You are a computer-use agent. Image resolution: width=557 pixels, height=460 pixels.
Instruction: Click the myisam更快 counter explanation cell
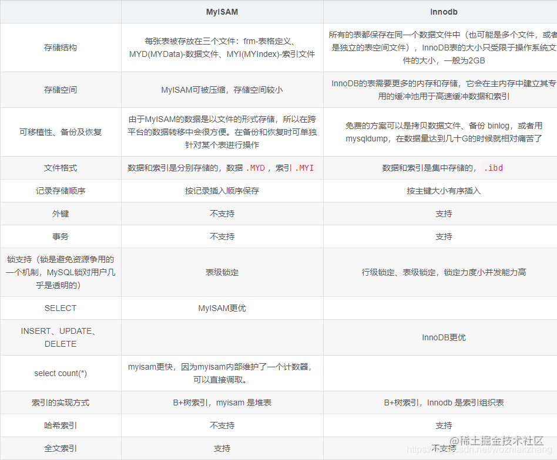click(x=222, y=373)
